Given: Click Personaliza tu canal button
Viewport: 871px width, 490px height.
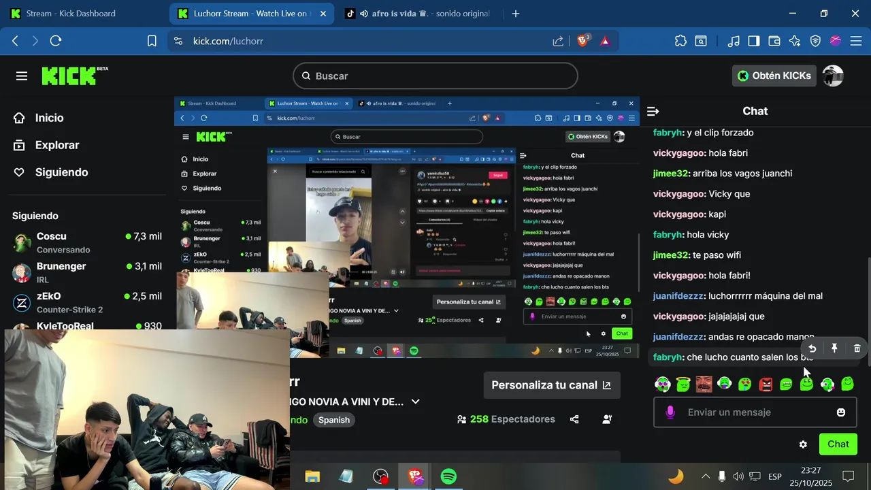Looking at the screenshot, I should 551,385.
